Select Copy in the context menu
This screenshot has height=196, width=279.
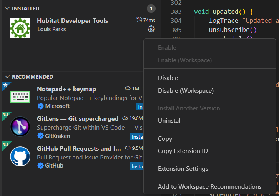(209, 138)
